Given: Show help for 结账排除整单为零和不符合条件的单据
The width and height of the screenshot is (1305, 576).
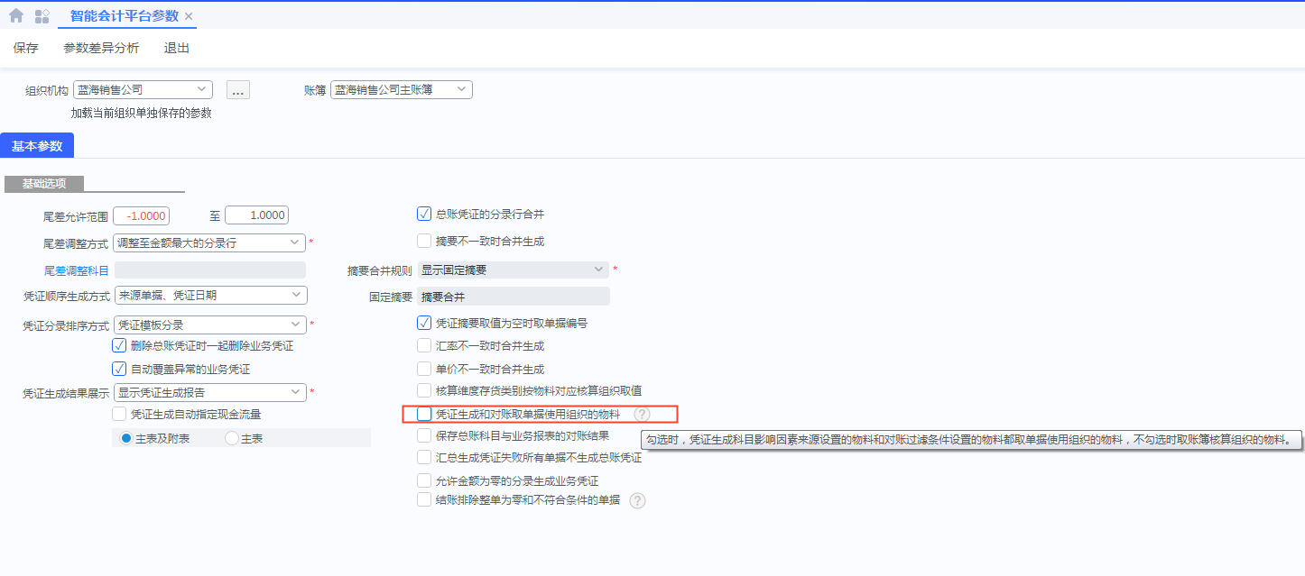Looking at the screenshot, I should click(x=638, y=500).
